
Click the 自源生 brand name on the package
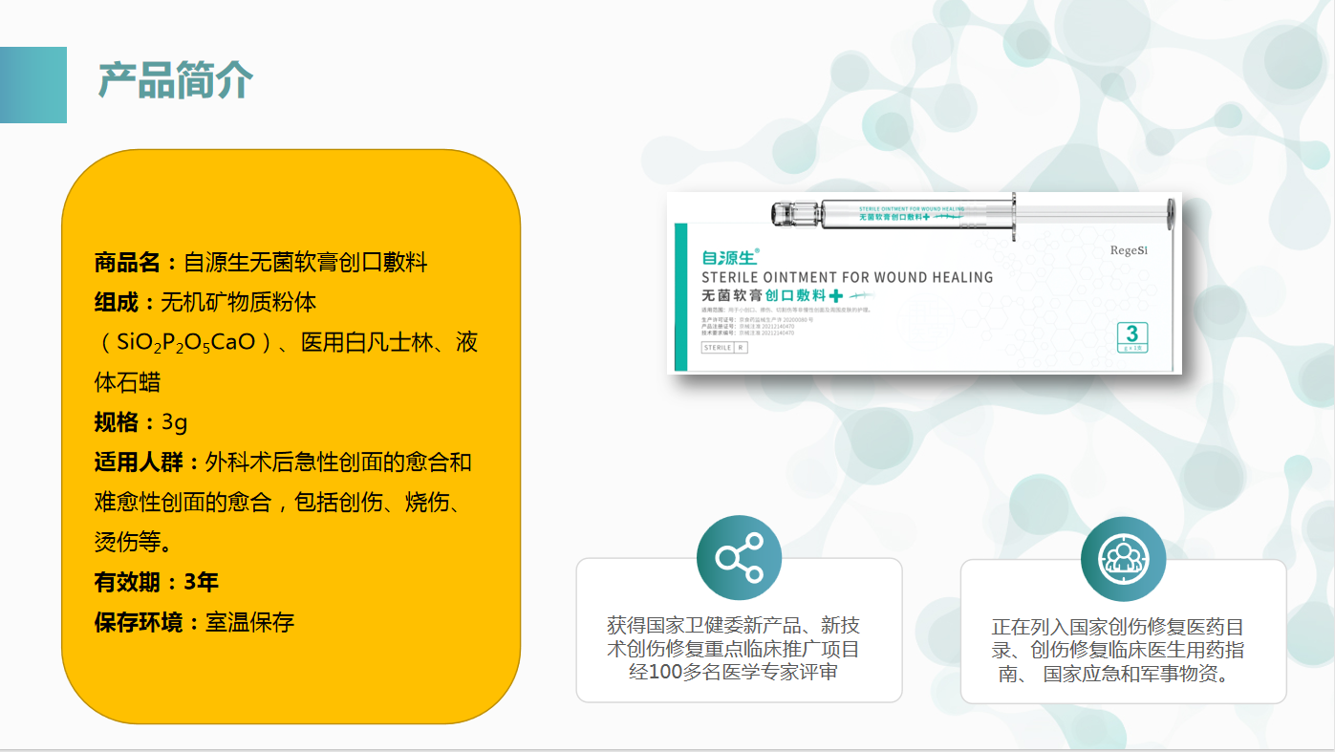tap(730, 257)
